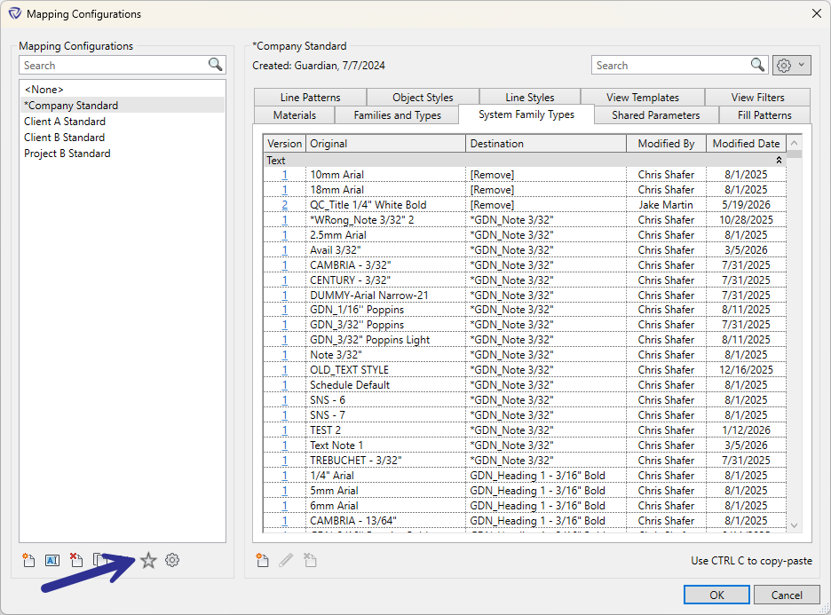
Task: Select the Line Styles tab
Action: (x=530, y=98)
